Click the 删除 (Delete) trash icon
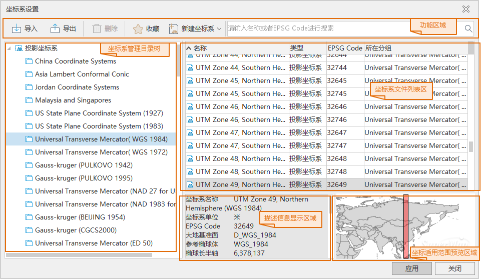 coord(97,28)
